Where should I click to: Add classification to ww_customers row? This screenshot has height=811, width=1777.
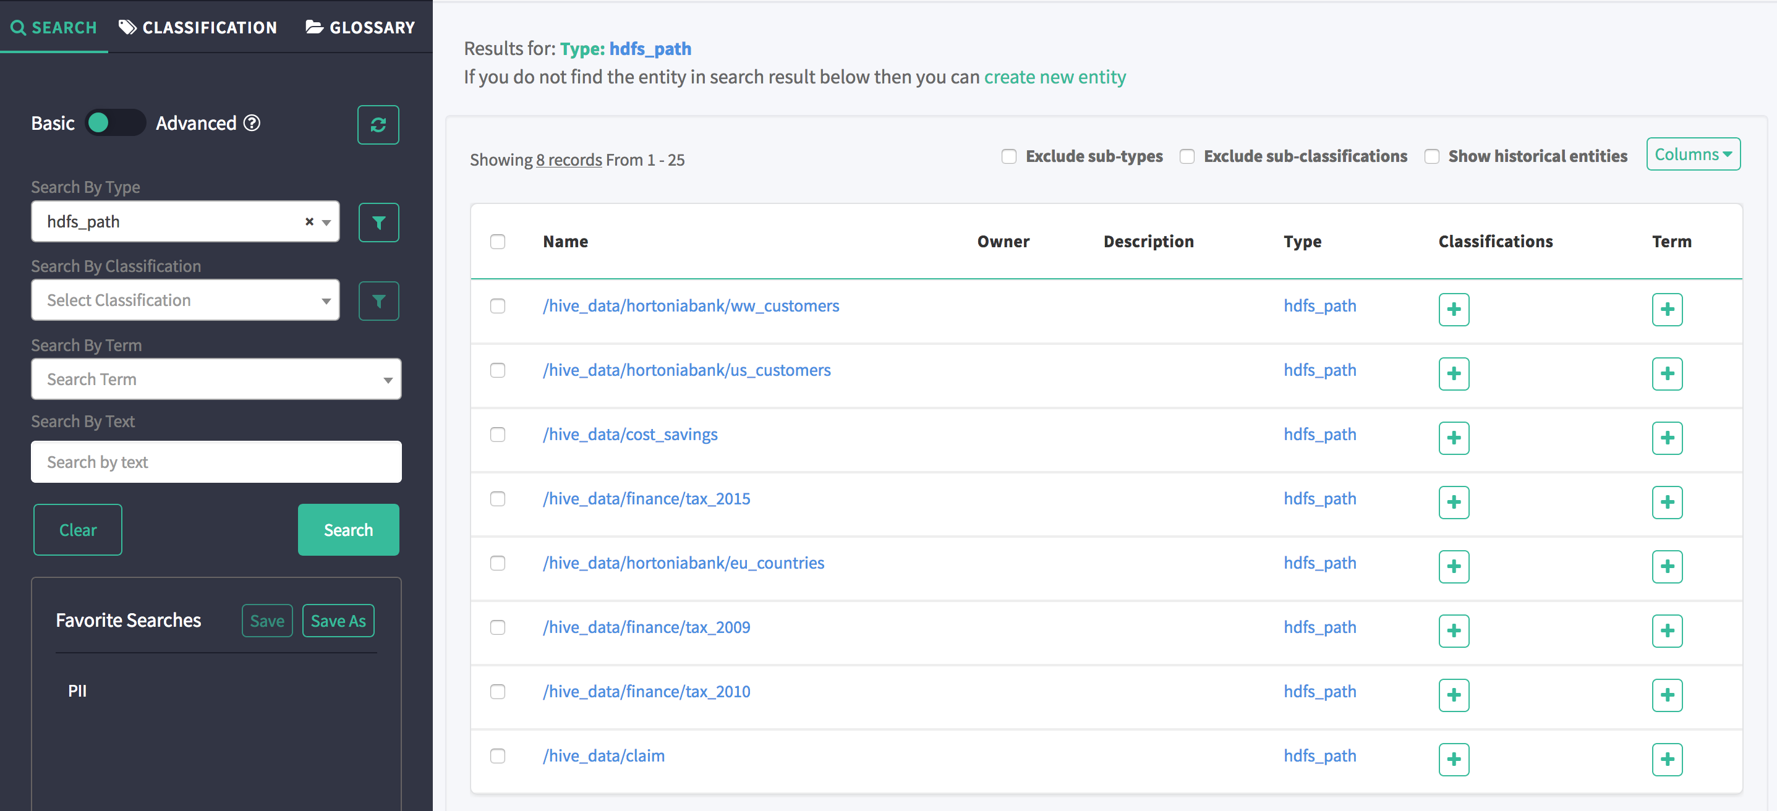pos(1453,309)
